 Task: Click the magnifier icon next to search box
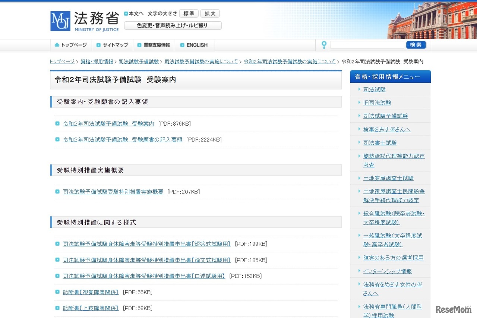(x=324, y=45)
